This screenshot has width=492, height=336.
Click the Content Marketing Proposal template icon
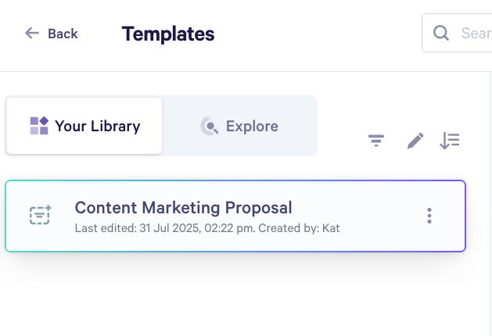click(x=40, y=215)
